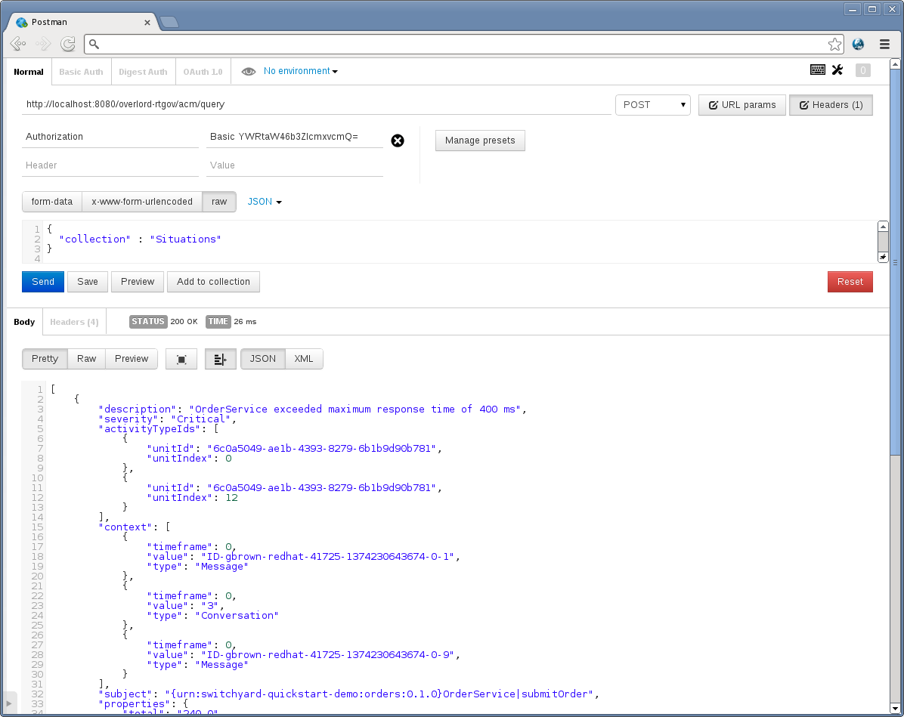
Task: Switch to the Basic Auth tab
Action: [82, 72]
